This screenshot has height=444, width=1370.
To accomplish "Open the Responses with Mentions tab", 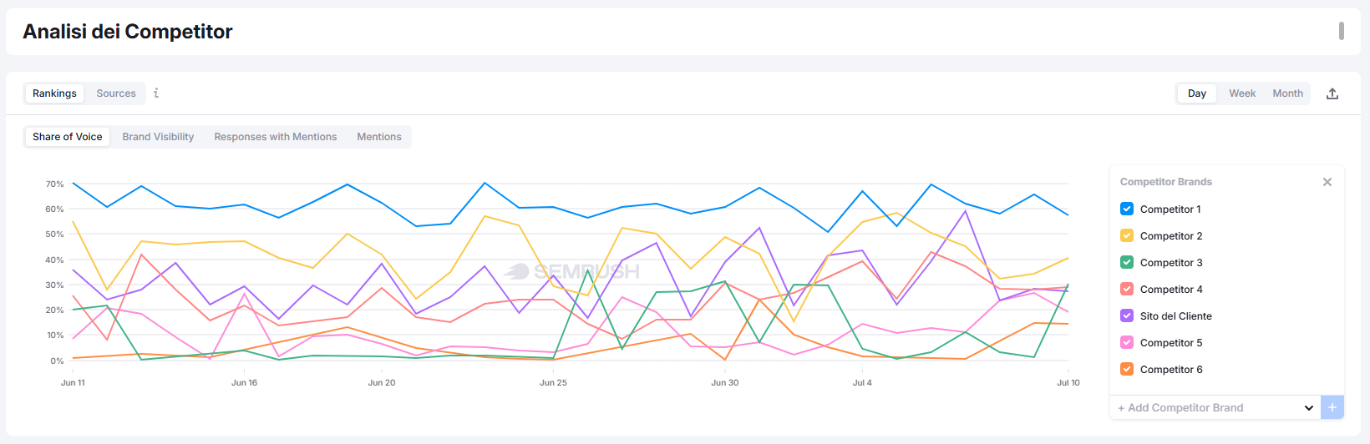I will point(276,137).
